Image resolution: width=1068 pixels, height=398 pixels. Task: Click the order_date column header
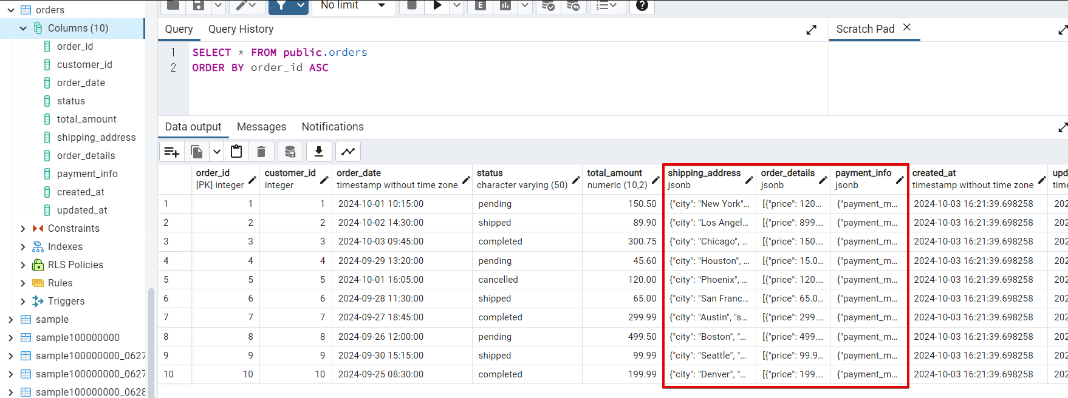pos(402,179)
